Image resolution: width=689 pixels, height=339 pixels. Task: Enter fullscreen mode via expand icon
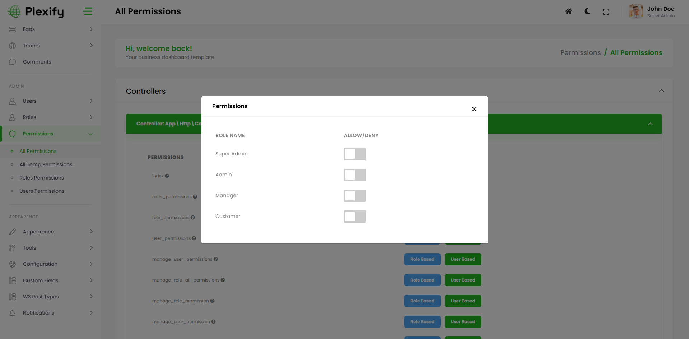click(x=606, y=12)
